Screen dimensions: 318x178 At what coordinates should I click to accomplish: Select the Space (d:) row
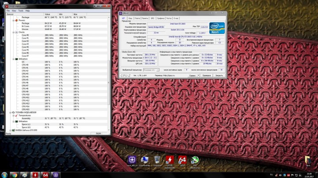pos(57,127)
